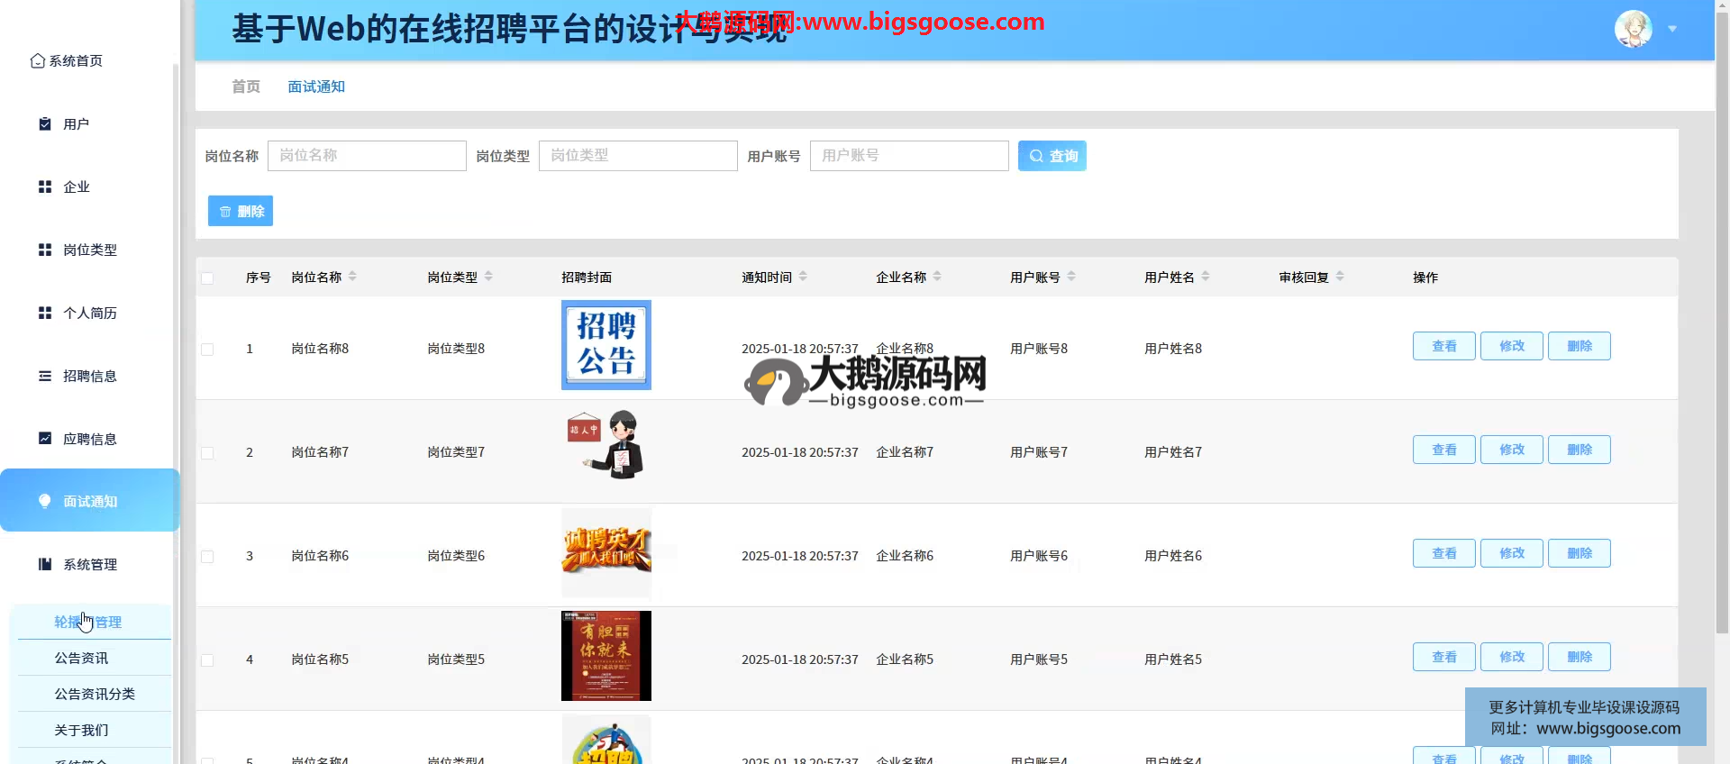The width and height of the screenshot is (1730, 764).
Task: Click the book icon beside 系统管理
Action: click(x=45, y=564)
